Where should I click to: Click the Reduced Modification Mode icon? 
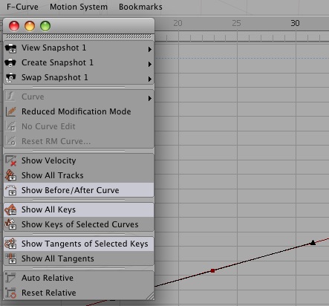point(10,111)
